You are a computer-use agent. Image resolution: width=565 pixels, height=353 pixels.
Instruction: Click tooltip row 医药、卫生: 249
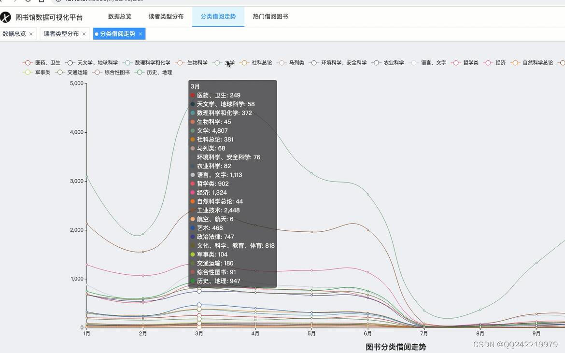(215, 95)
